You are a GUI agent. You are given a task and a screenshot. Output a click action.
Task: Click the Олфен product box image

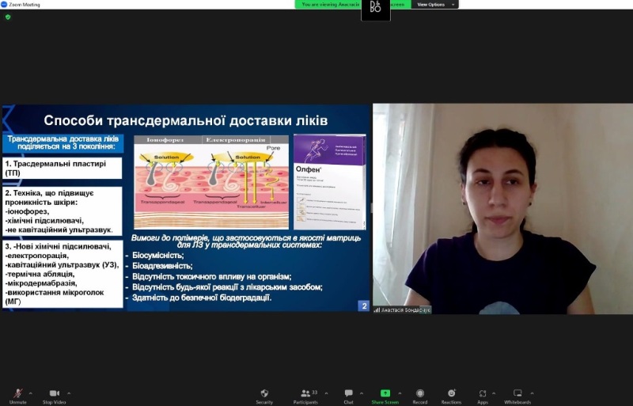(x=330, y=182)
